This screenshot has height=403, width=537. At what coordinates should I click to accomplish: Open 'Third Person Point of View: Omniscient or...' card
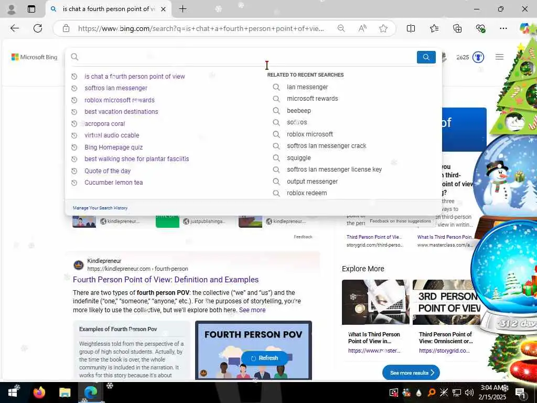click(446, 337)
